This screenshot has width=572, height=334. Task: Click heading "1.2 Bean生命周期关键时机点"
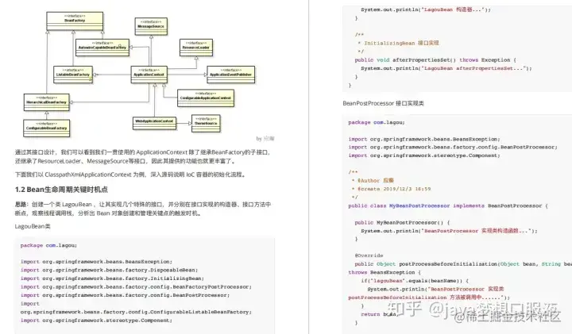coord(61,190)
